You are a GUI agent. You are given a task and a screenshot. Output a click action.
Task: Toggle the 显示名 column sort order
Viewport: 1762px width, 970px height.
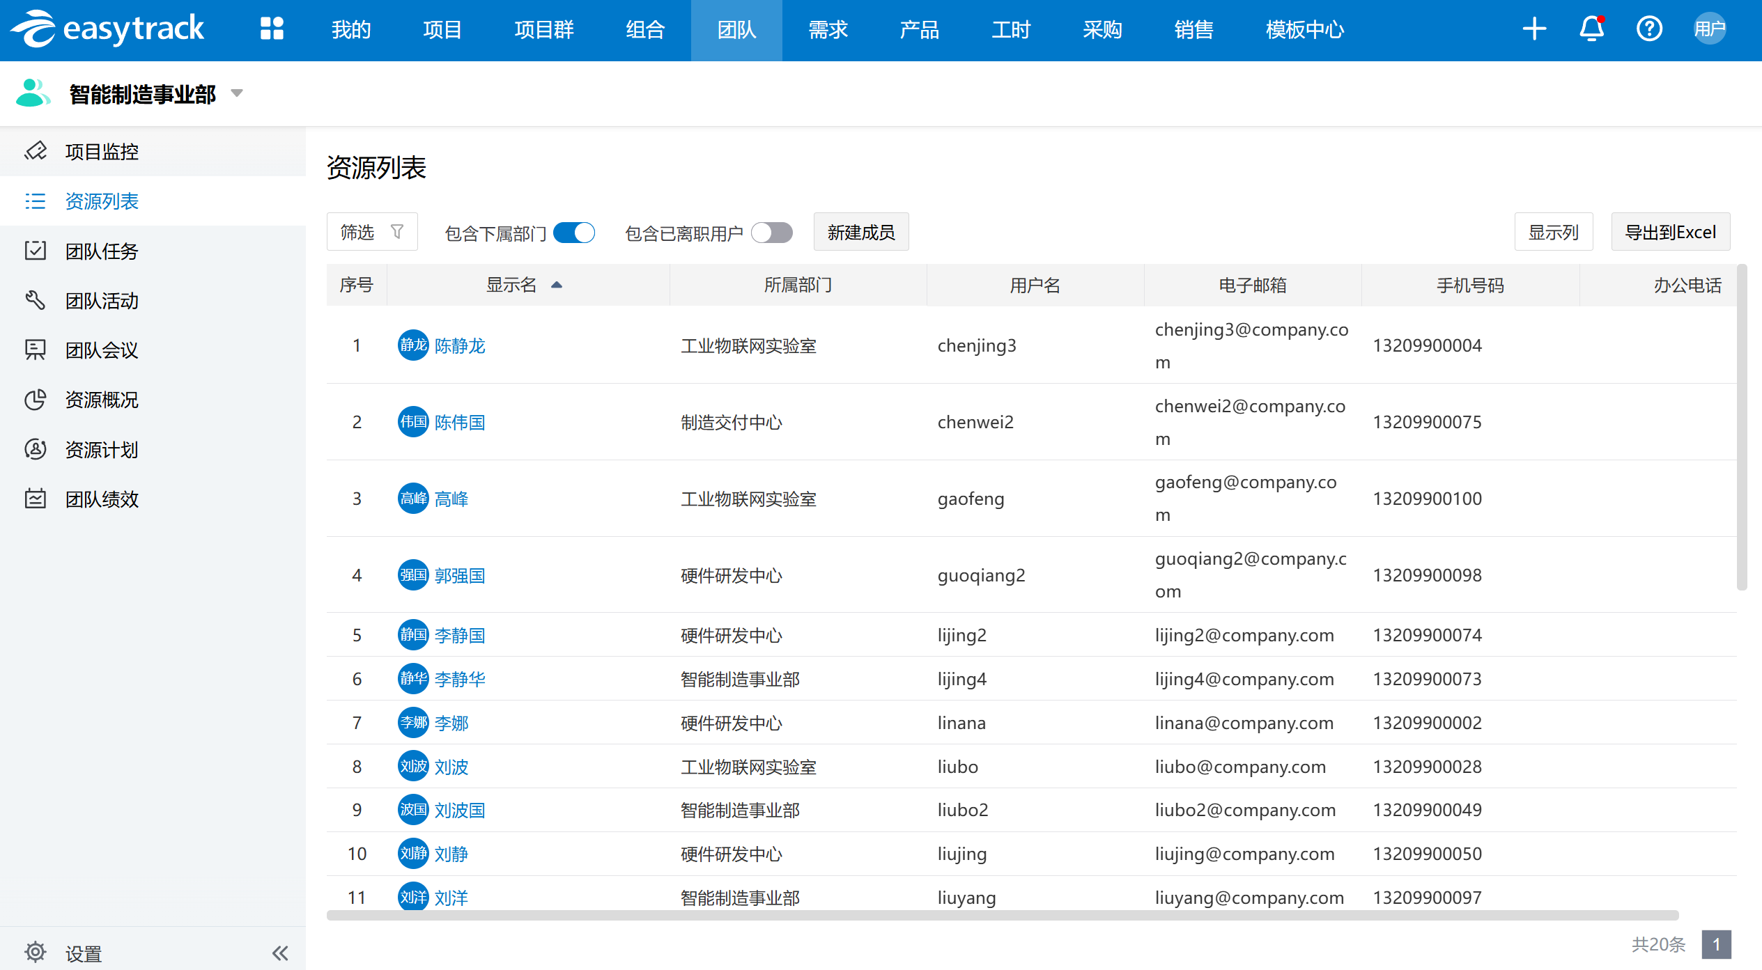coord(557,285)
